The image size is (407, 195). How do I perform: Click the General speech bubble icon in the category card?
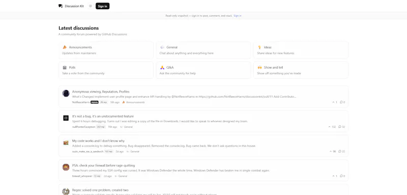click(162, 47)
